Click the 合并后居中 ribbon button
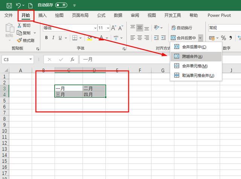The height and width of the screenshot is (179, 241). (x=183, y=38)
